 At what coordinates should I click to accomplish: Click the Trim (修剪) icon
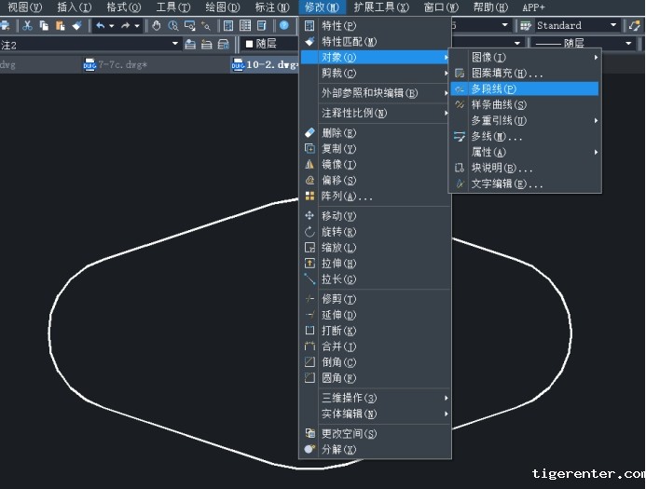coord(310,299)
